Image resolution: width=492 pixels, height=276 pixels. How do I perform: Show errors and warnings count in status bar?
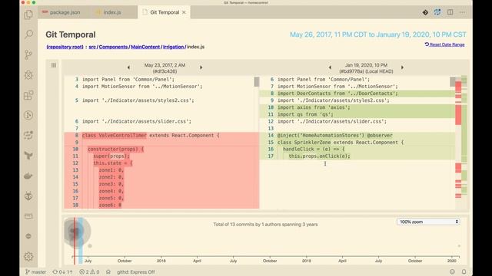pyautogui.click(x=89, y=272)
